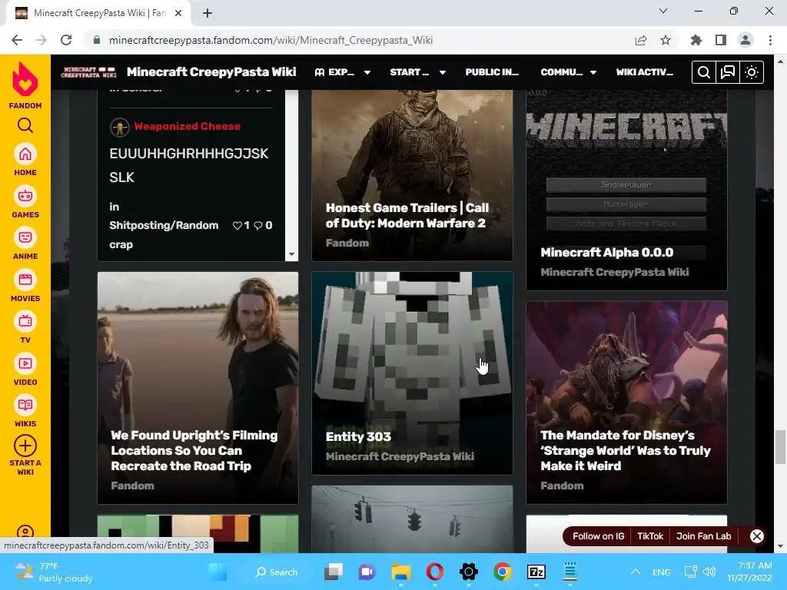Screen dimensions: 787x590
Task: Open the tab search chevron in Chrome
Action: point(663,11)
